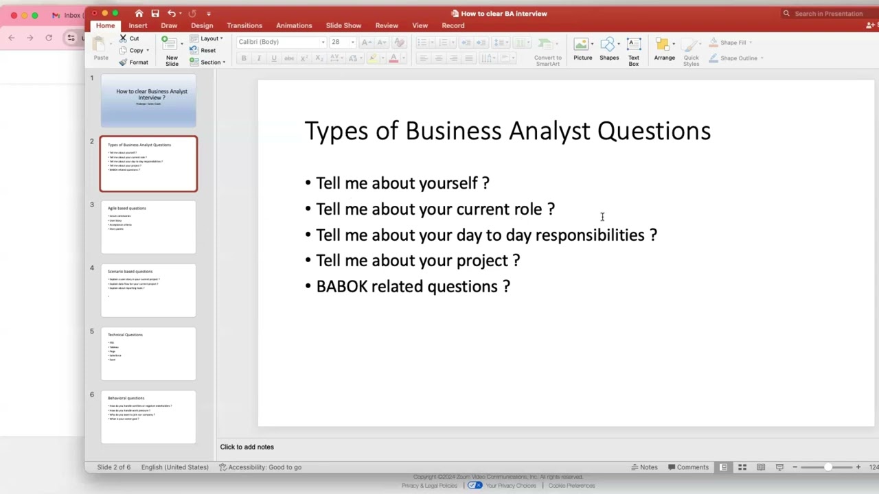Viewport: 879px width, 494px height.
Task: Click Increase Font Size button
Action: coord(366,43)
